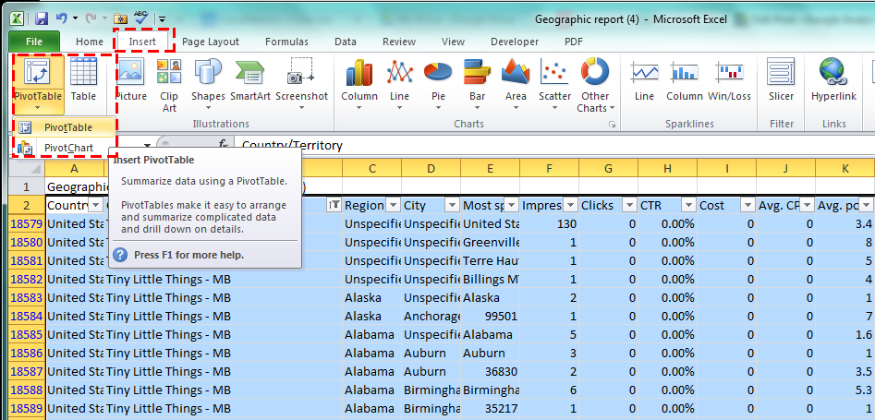Open the Country column filter dropdown
This screenshot has width=875, height=420.
pos(95,206)
